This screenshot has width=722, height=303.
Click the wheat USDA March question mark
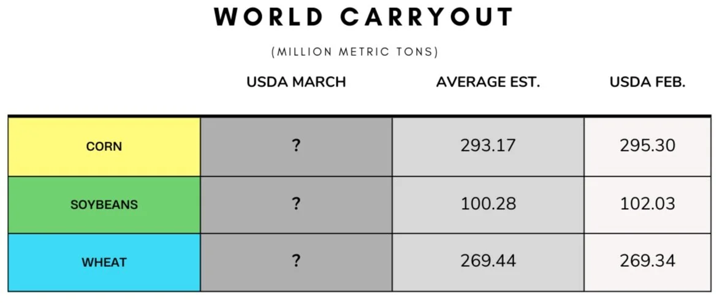(x=296, y=261)
